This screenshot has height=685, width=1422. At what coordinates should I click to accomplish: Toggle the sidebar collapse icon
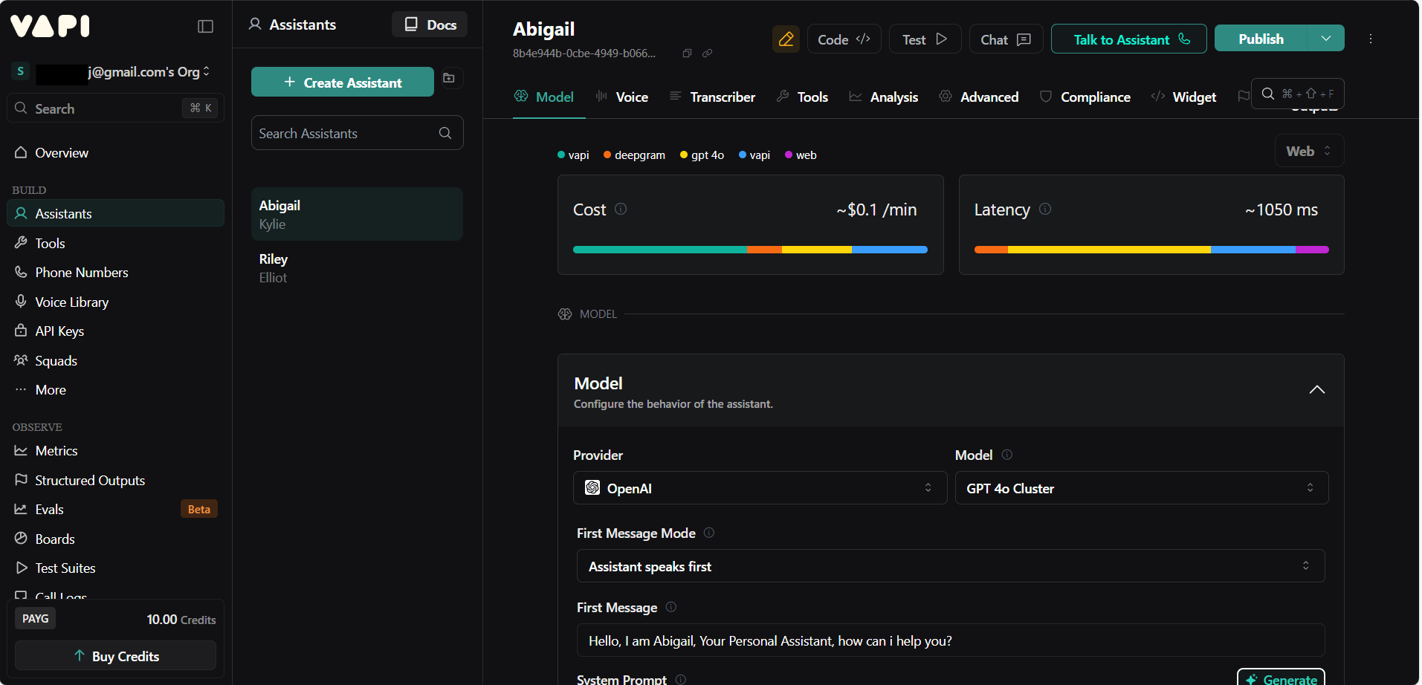(x=205, y=27)
